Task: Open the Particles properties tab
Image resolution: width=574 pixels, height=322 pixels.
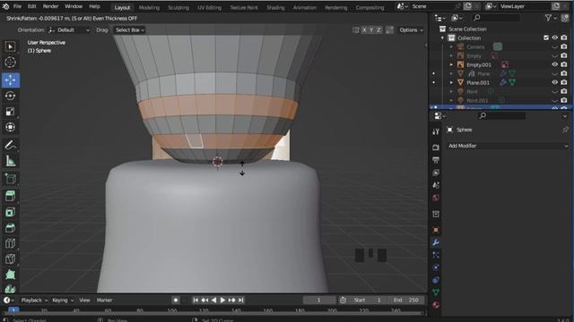Action: [x=436, y=255]
